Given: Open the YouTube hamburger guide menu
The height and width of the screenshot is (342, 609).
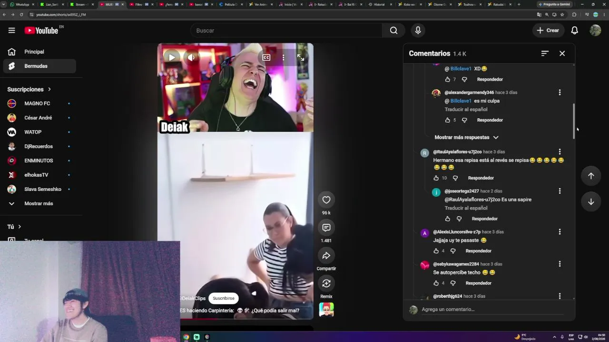Looking at the screenshot, I should tap(11, 30).
